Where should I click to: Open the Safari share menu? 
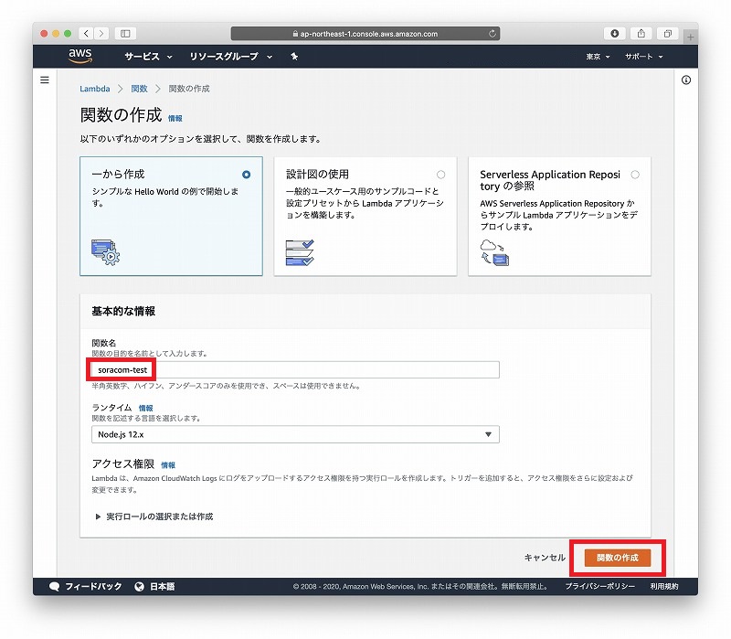[641, 34]
